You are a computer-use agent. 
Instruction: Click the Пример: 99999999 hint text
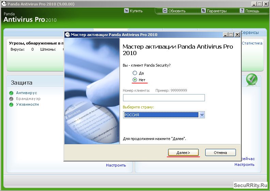pyautogui.click(x=171, y=90)
